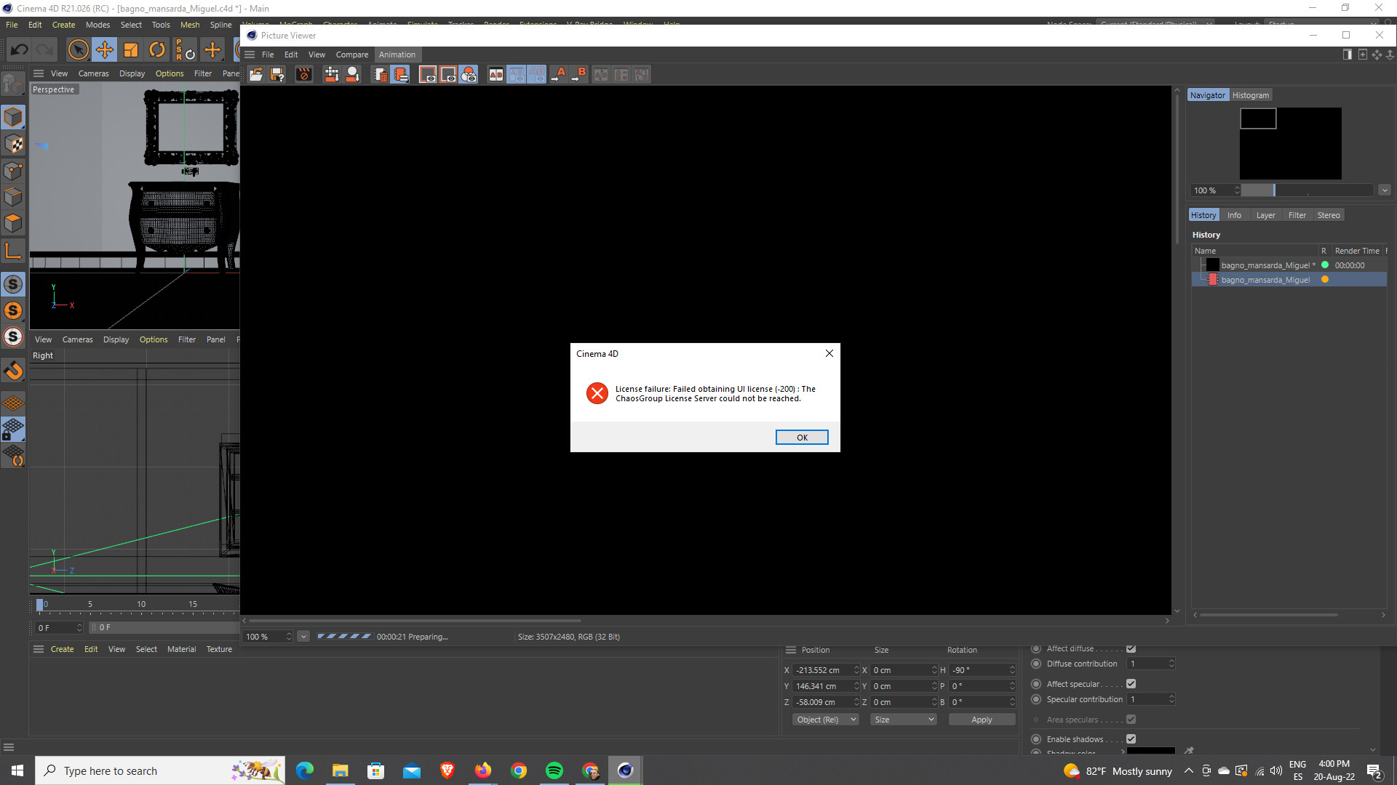Click the Enable Snap magnet icon
Viewport: 1397px width, 785px height.
pos(13,371)
